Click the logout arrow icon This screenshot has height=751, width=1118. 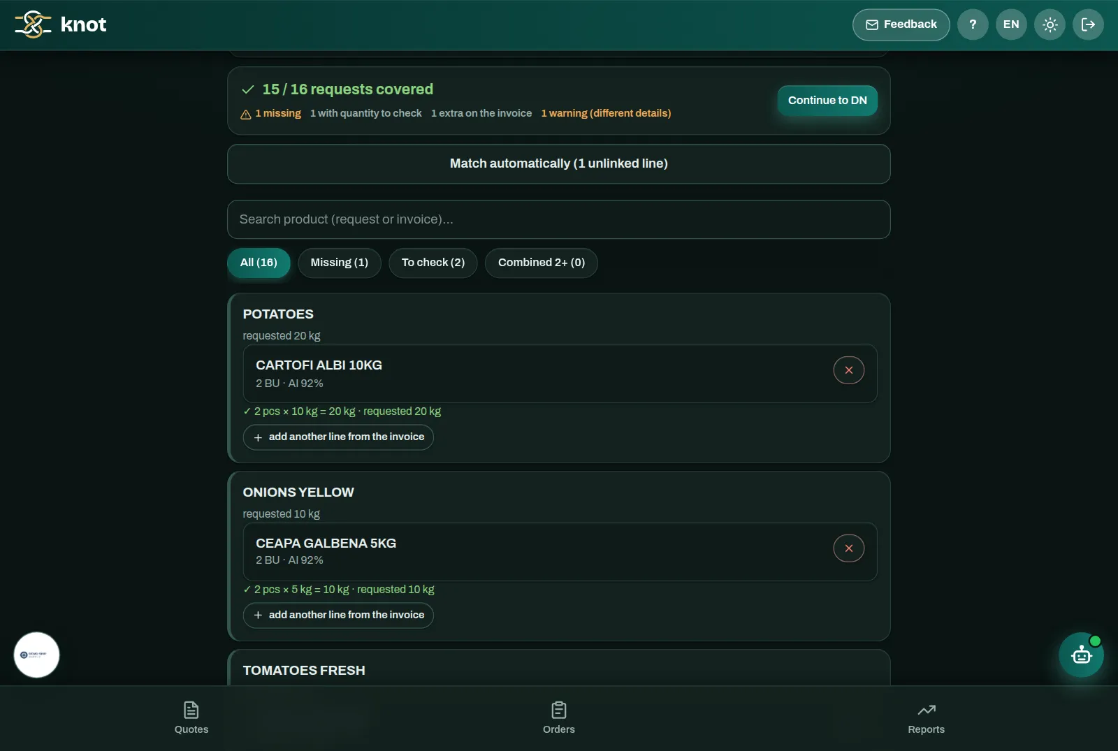(x=1088, y=24)
